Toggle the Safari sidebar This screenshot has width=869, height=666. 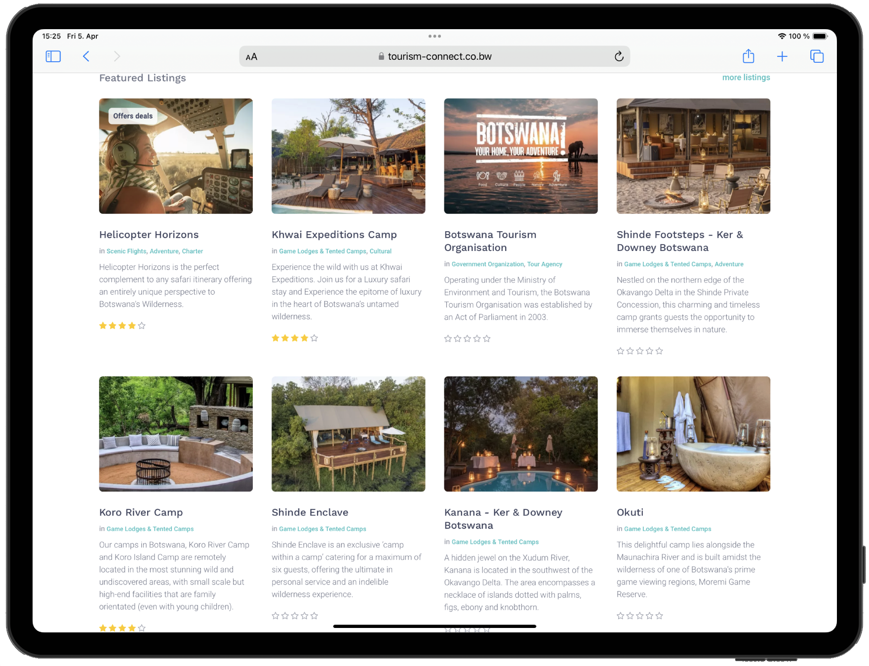tap(53, 56)
